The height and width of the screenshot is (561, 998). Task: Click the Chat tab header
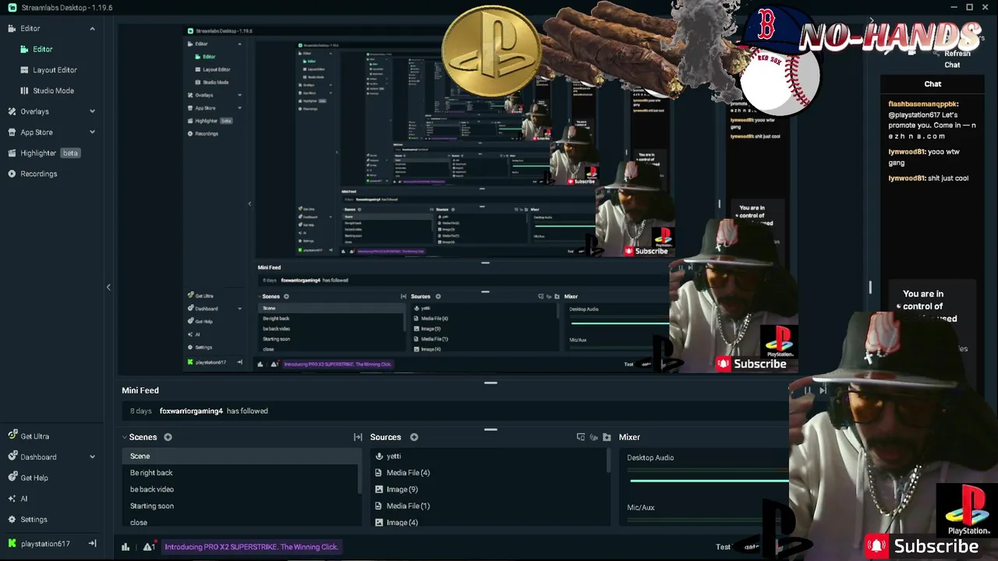(933, 84)
